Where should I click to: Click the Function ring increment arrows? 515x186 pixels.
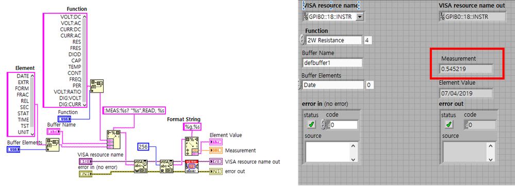coord(302,40)
